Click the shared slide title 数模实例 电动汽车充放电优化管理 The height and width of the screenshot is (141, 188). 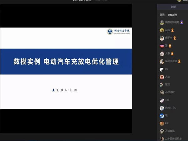[66, 61]
